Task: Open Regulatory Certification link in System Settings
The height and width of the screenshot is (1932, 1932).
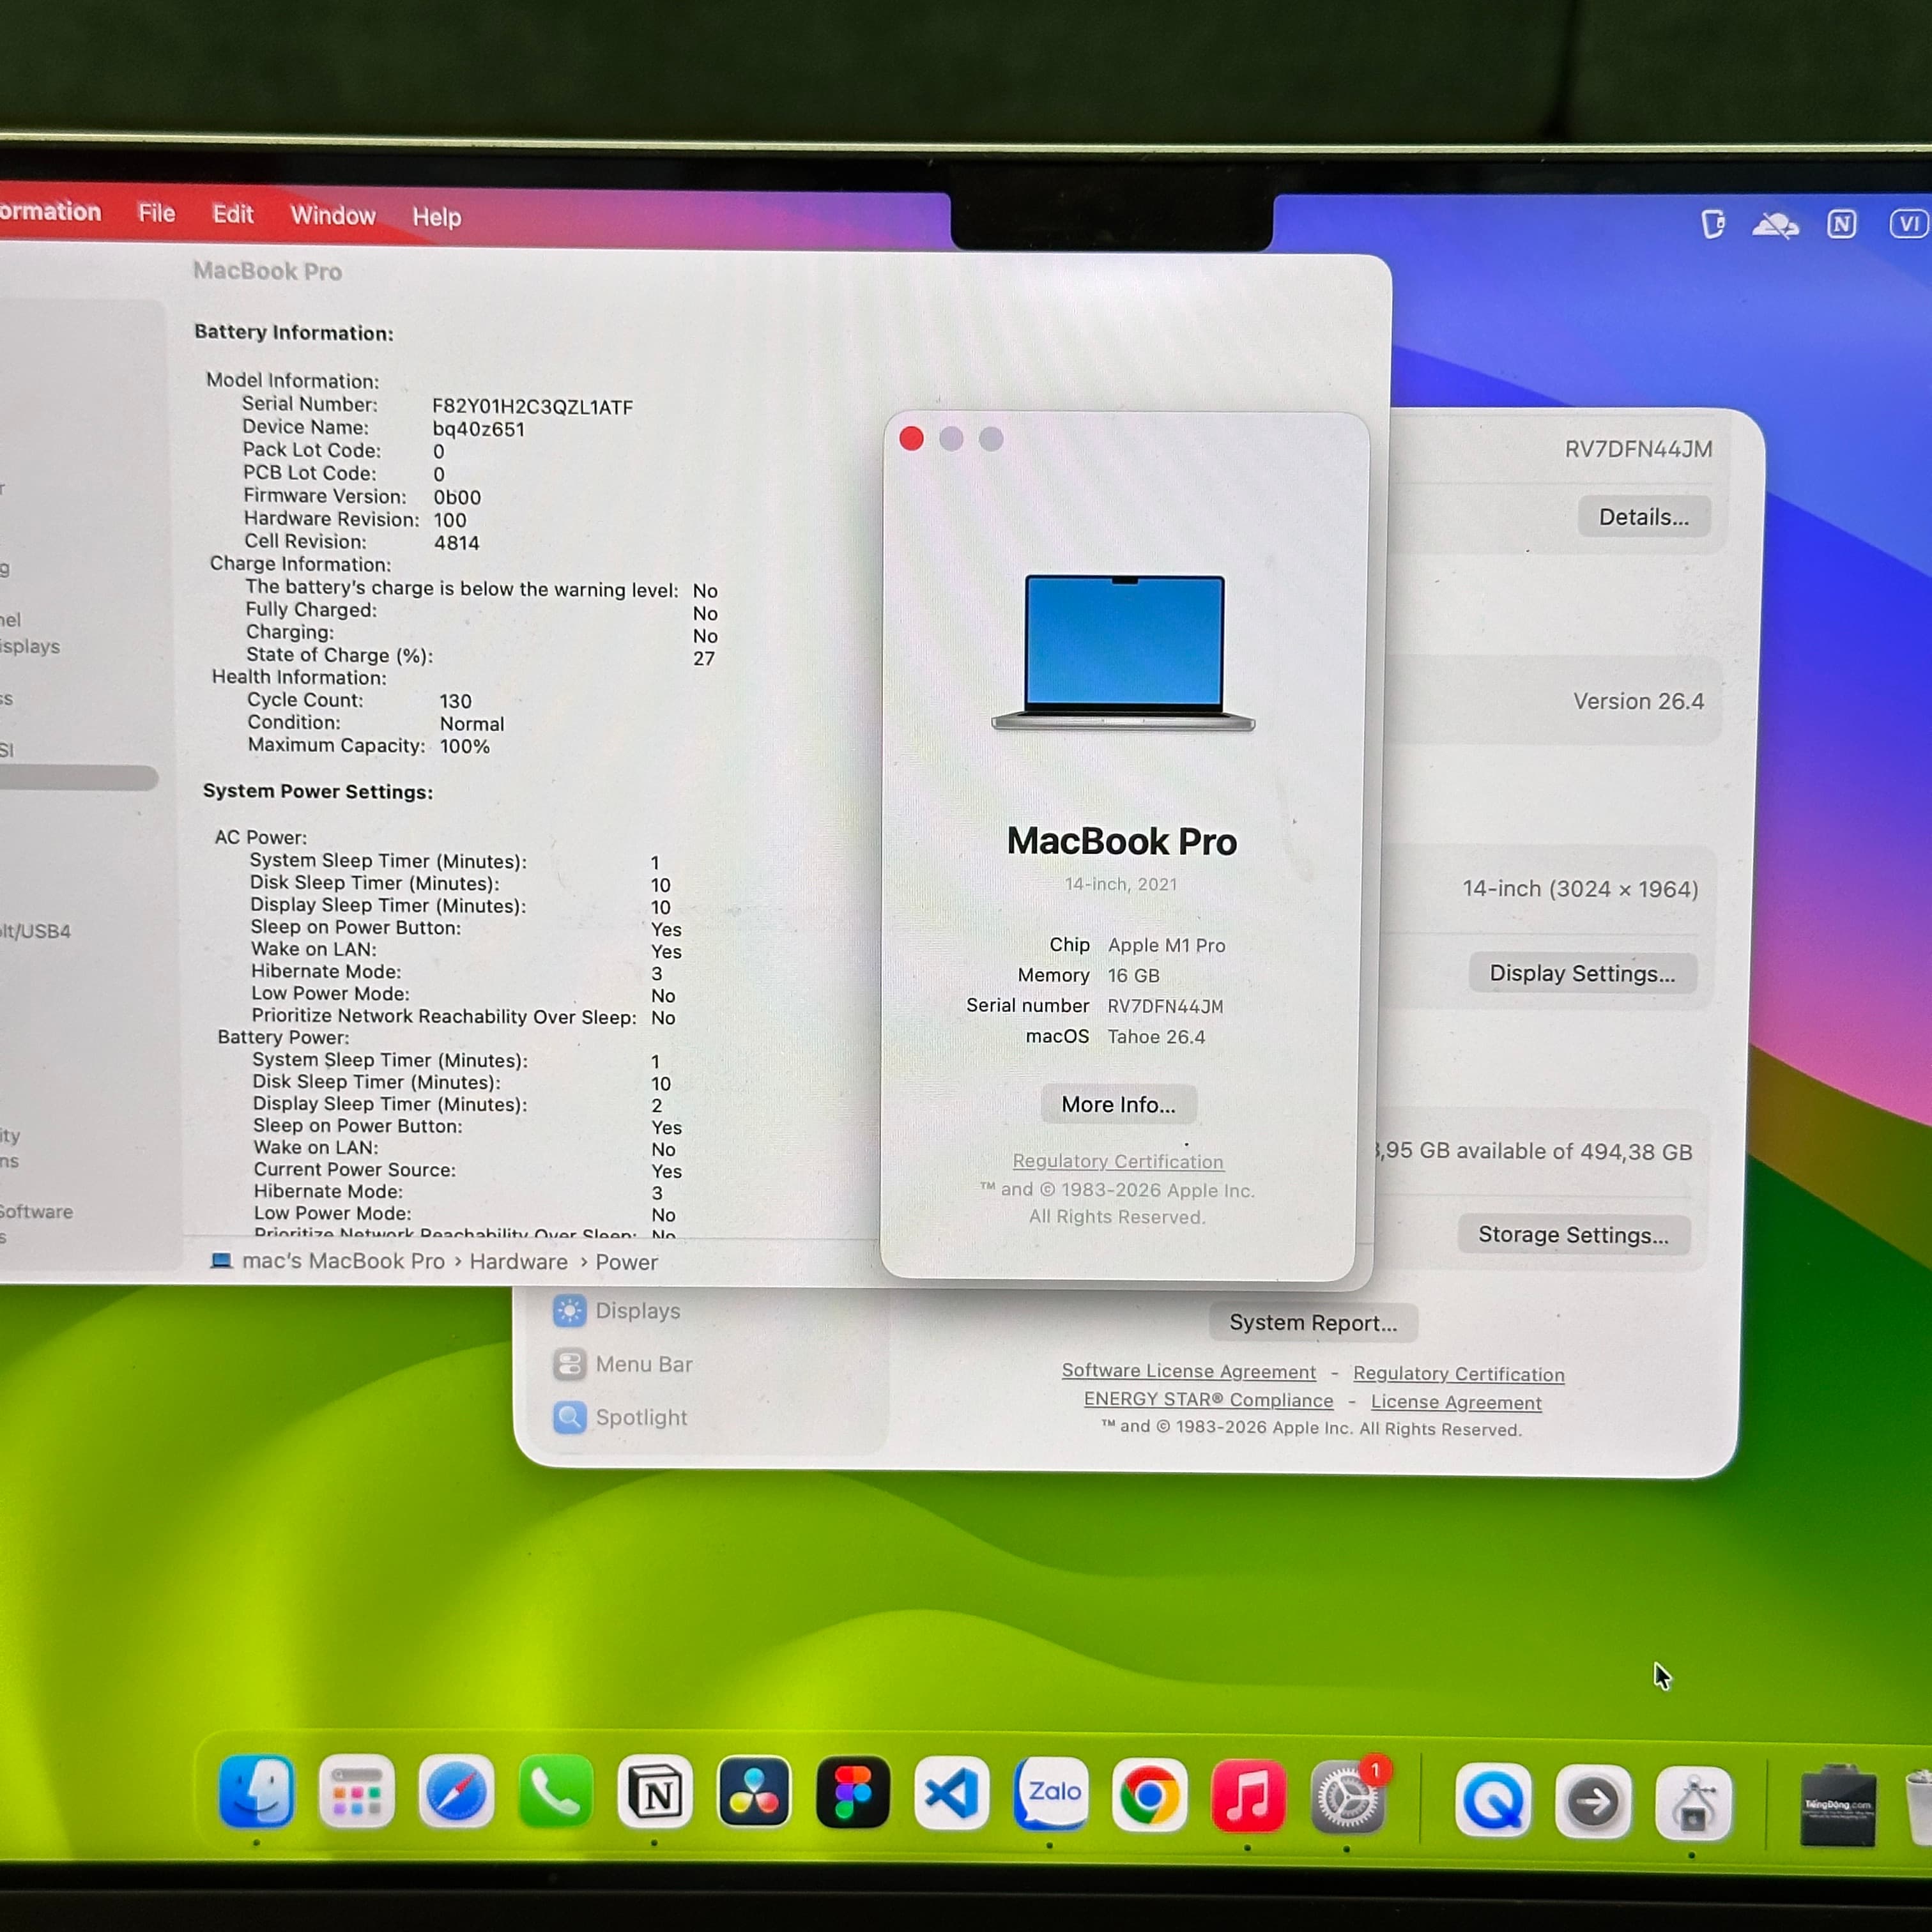Action: pyautogui.click(x=1458, y=1374)
